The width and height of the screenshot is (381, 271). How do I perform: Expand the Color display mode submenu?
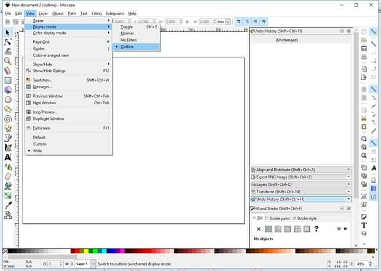(x=68, y=33)
